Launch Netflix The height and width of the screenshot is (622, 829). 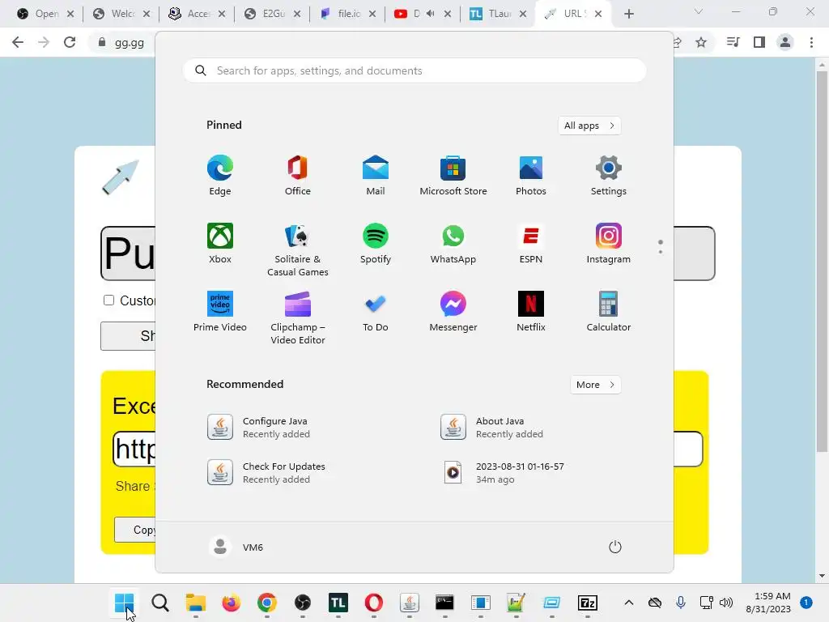click(531, 312)
